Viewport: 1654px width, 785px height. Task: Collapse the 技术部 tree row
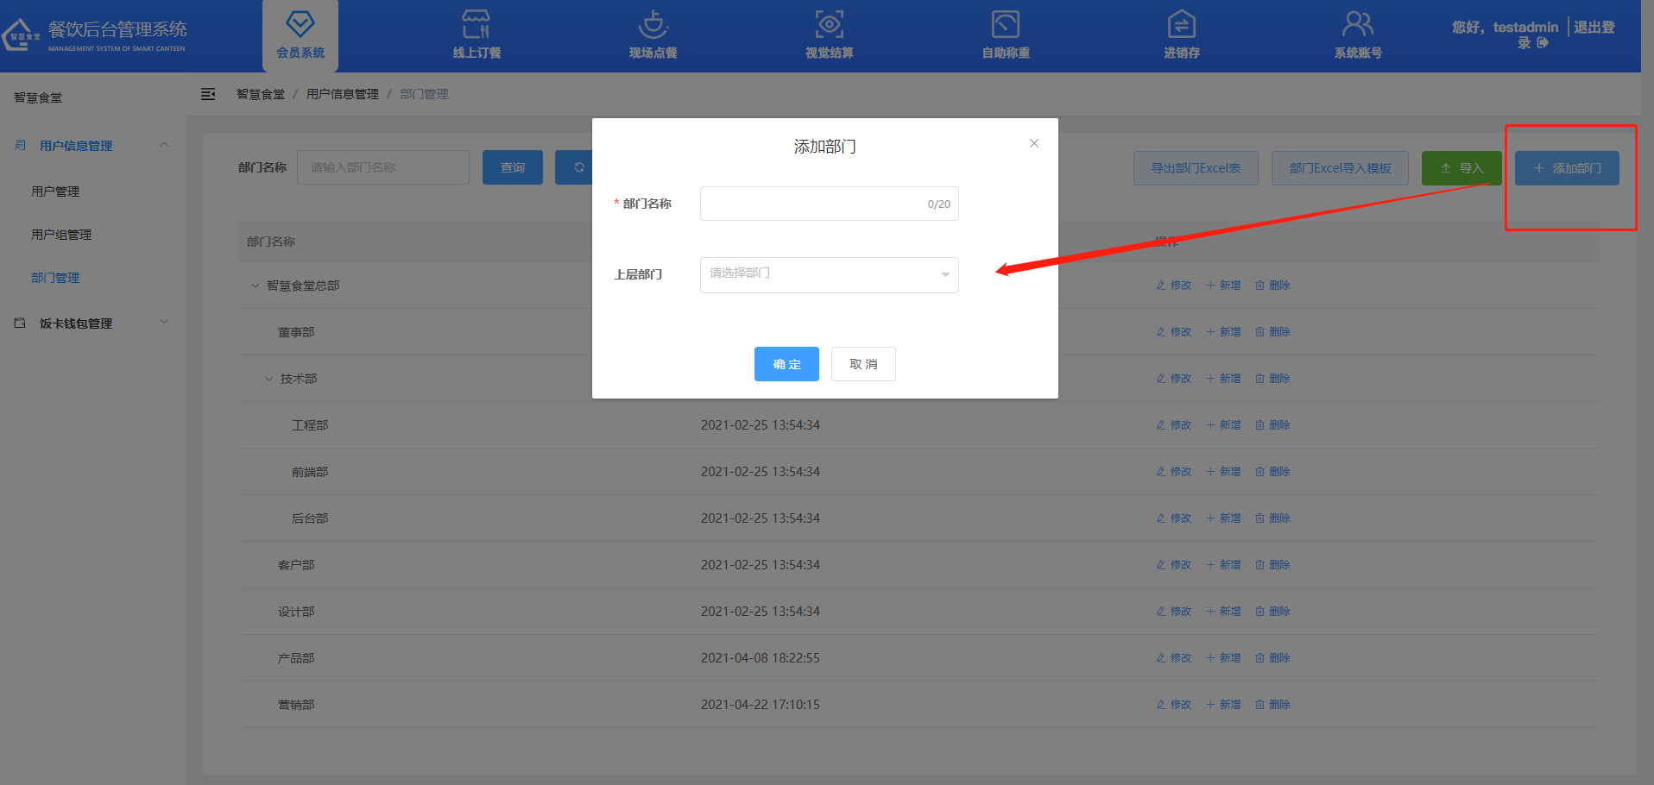268,379
